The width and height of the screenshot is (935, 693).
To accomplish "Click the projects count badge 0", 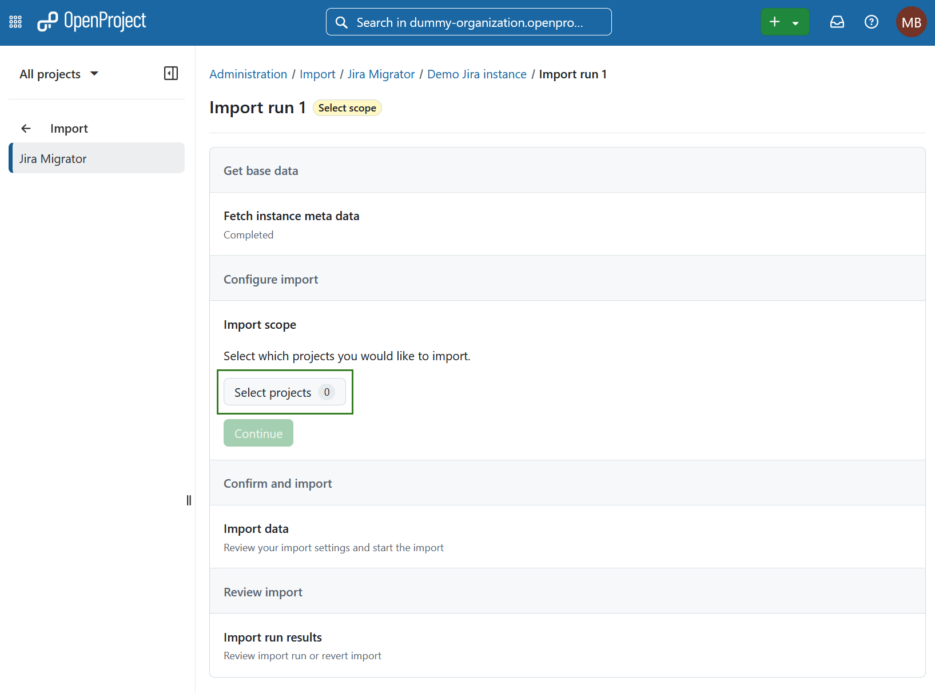I will click(327, 392).
